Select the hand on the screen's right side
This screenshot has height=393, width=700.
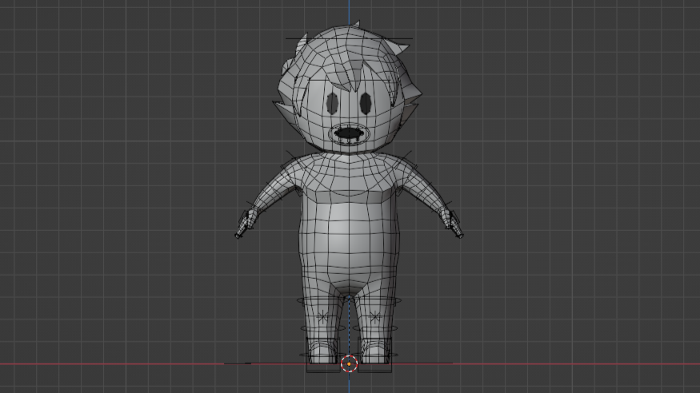click(x=453, y=223)
